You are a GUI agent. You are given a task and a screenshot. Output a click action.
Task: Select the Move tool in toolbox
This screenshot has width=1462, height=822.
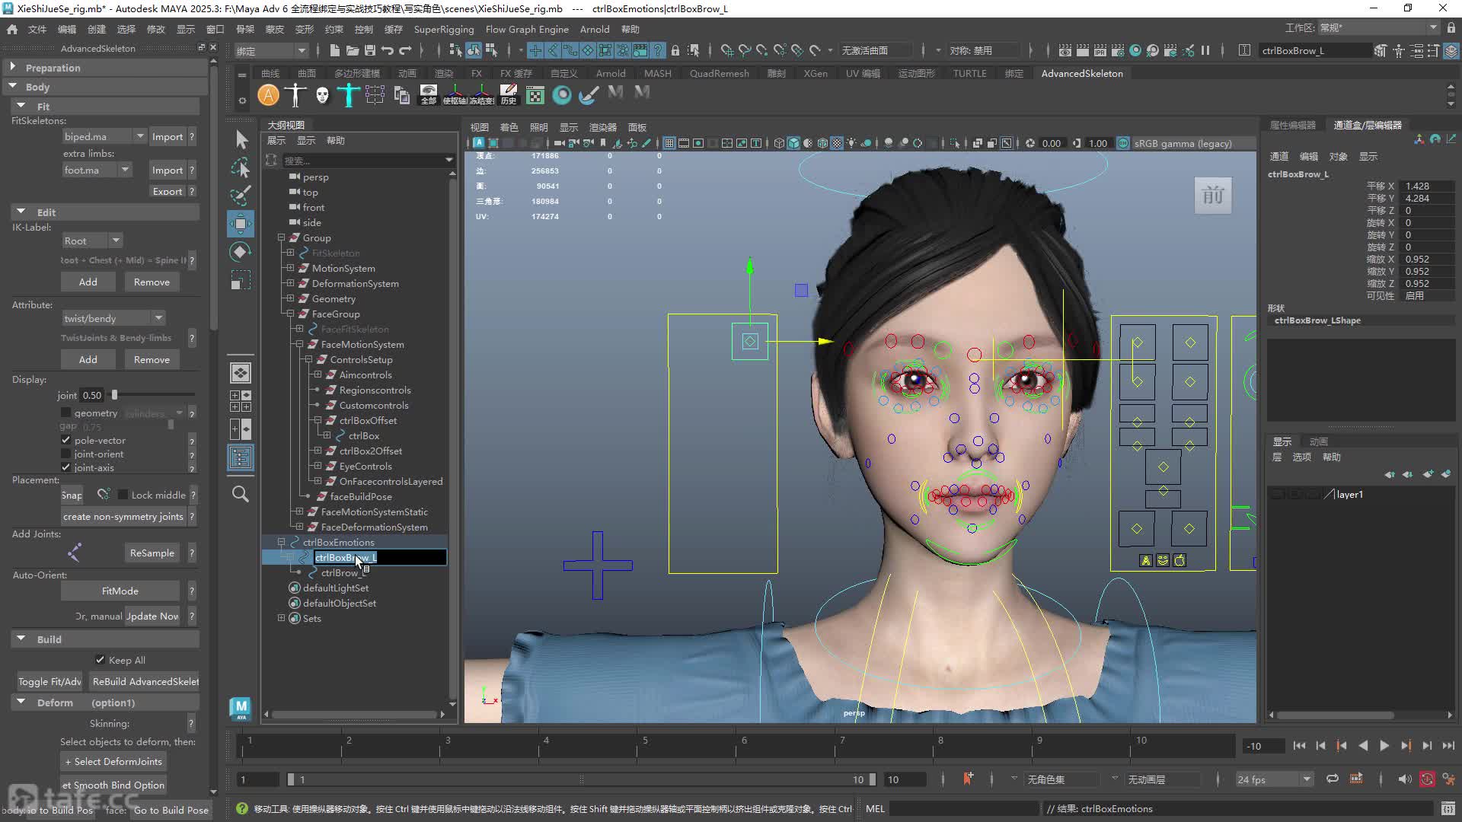241,224
